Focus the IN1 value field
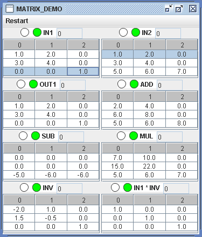202x237 pixels. (x=69, y=33)
